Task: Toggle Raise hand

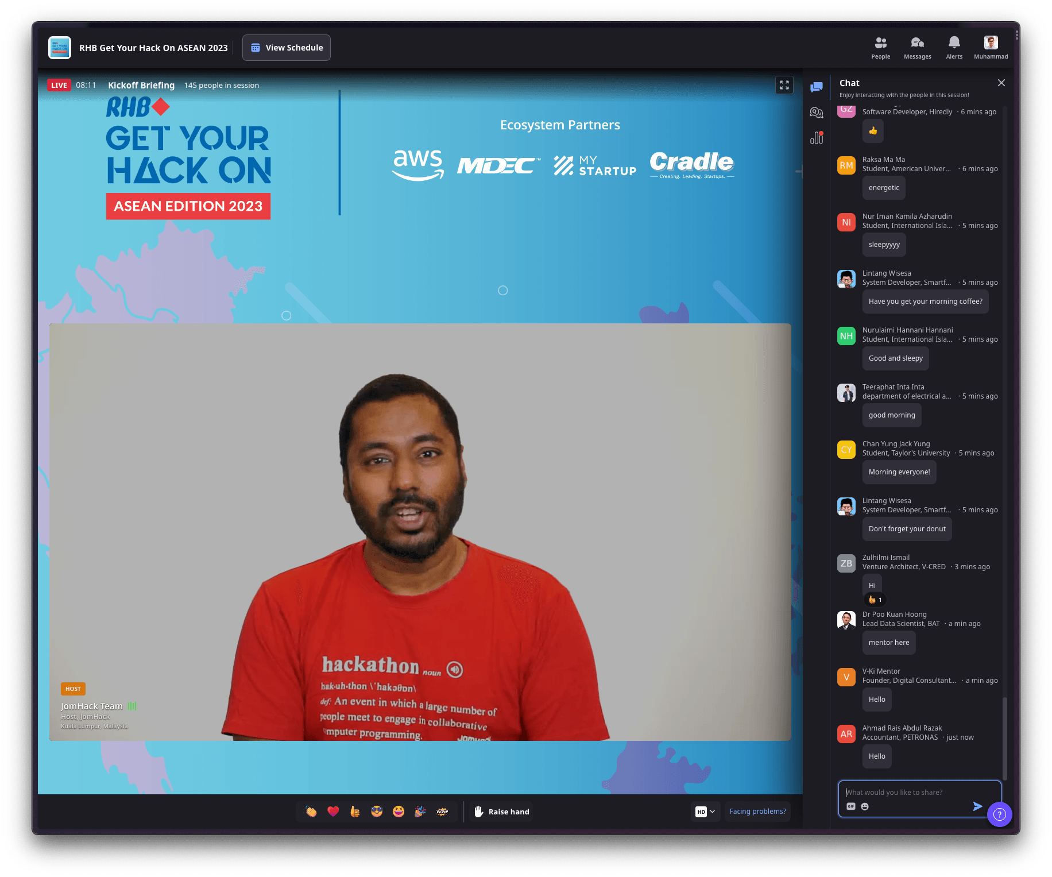Action: pyautogui.click(x=501, y=812)
